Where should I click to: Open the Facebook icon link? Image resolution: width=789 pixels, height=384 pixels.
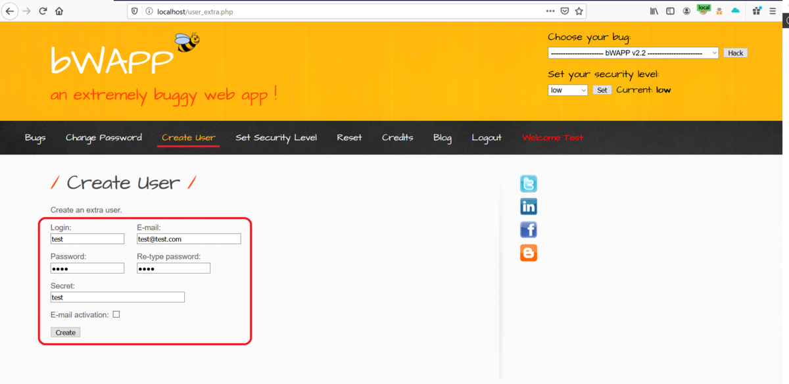coord(529,229)
